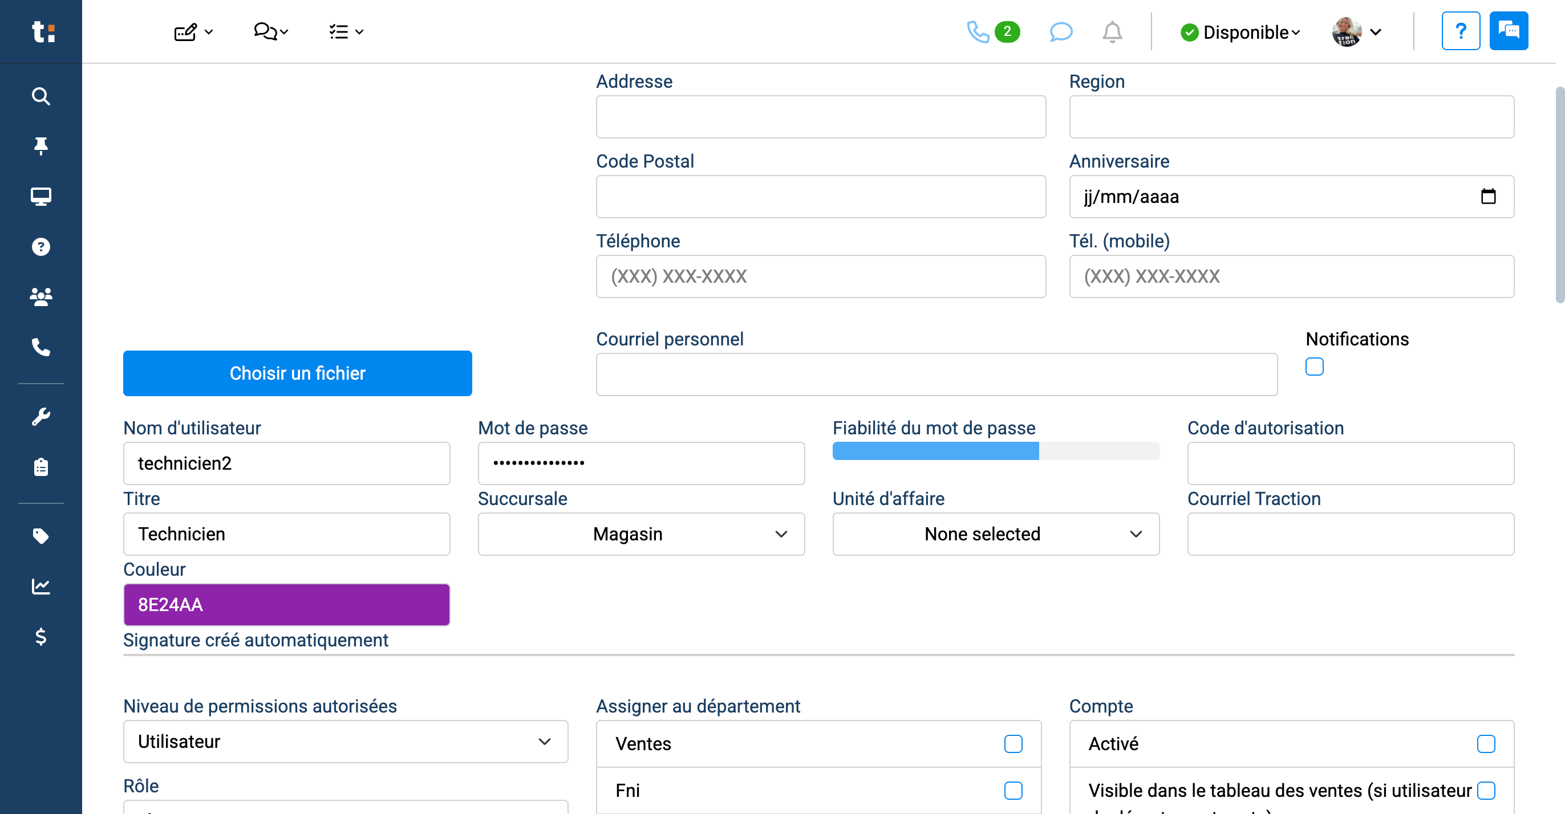Image resolution: width=1565 pixels, height=814 pixels.
Task: Click the green badge showing 2 calls
Action: [1007, 31]
